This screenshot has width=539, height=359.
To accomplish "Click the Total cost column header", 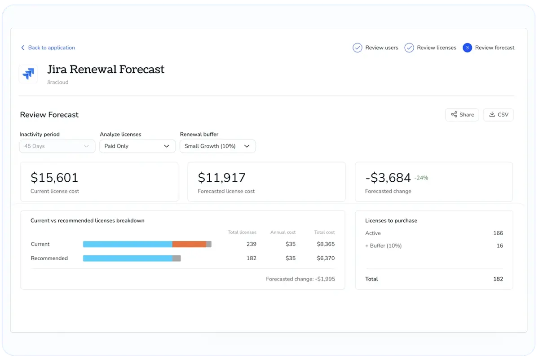I will [324, 232].
